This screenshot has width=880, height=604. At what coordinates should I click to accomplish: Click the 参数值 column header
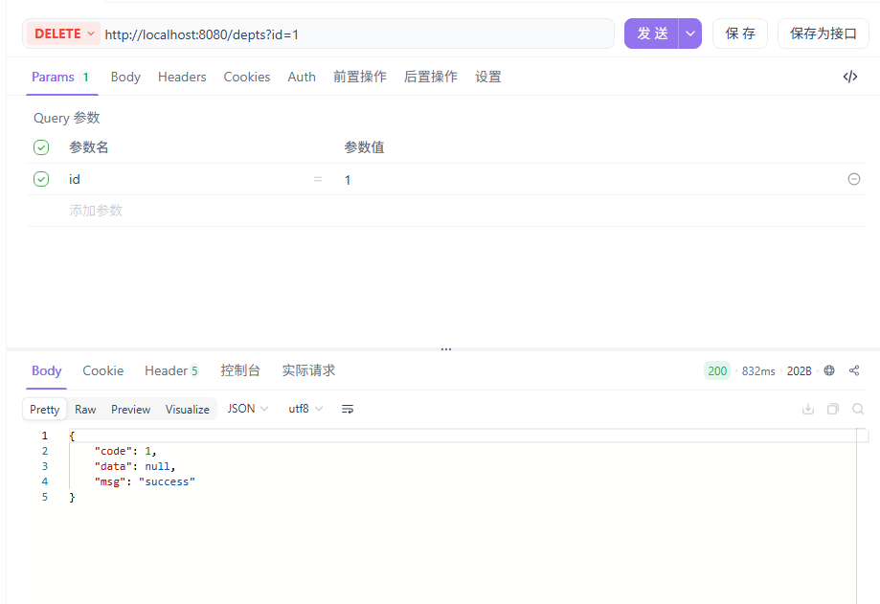click(x=364, y=147)
